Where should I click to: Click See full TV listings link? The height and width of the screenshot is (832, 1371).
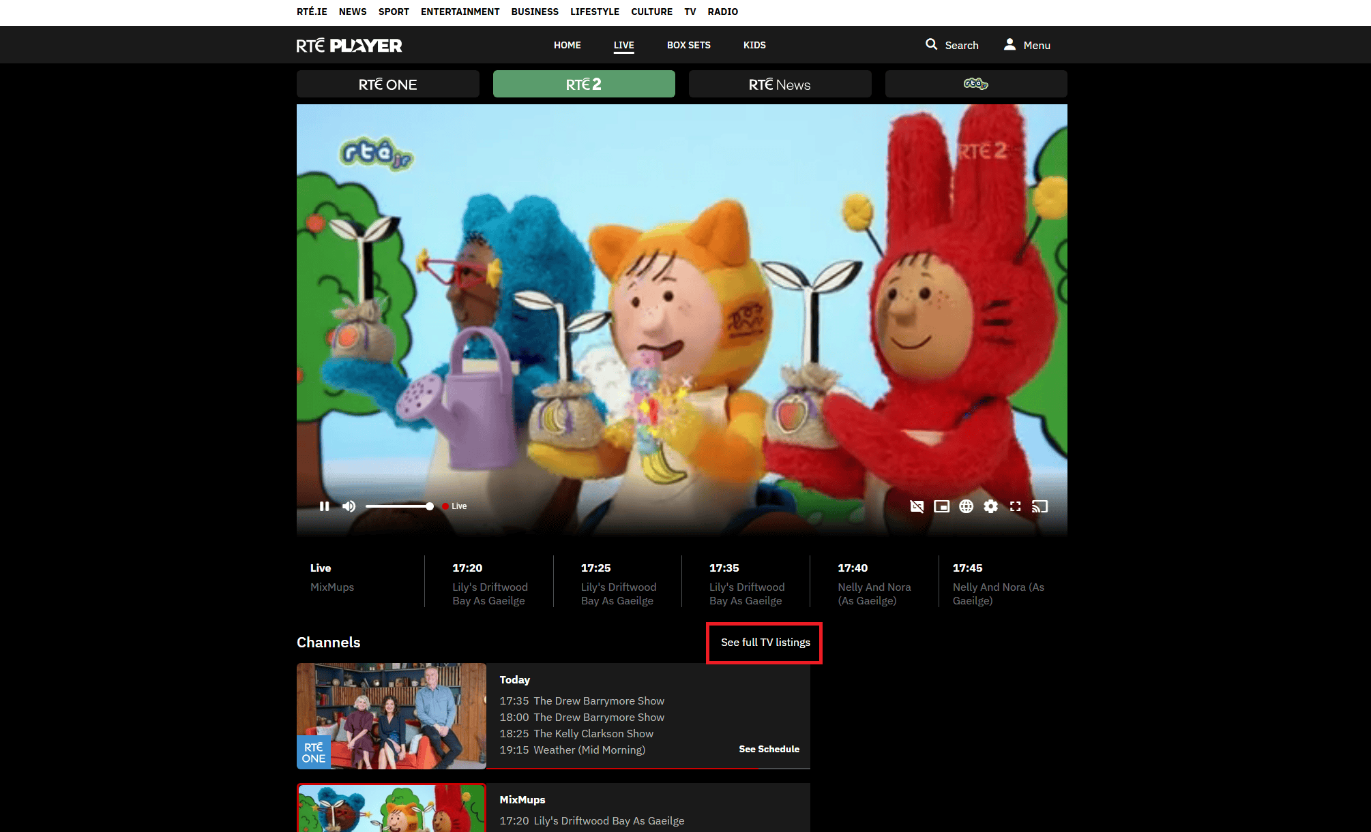pos(765,643)
